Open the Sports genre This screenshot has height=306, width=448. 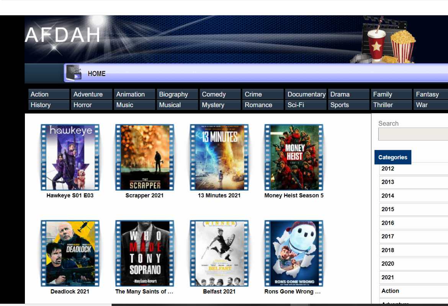tap(348, 105)
